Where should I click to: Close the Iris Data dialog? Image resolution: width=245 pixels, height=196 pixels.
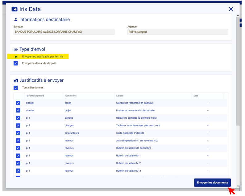[230, 9]
